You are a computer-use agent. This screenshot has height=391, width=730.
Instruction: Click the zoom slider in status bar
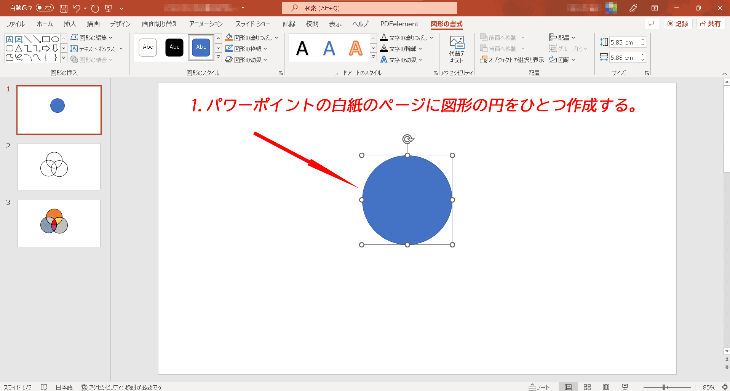pyautogui.click(x=664, y=387)
